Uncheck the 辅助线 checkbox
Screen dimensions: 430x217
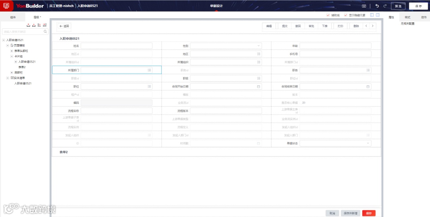(328, 15)
